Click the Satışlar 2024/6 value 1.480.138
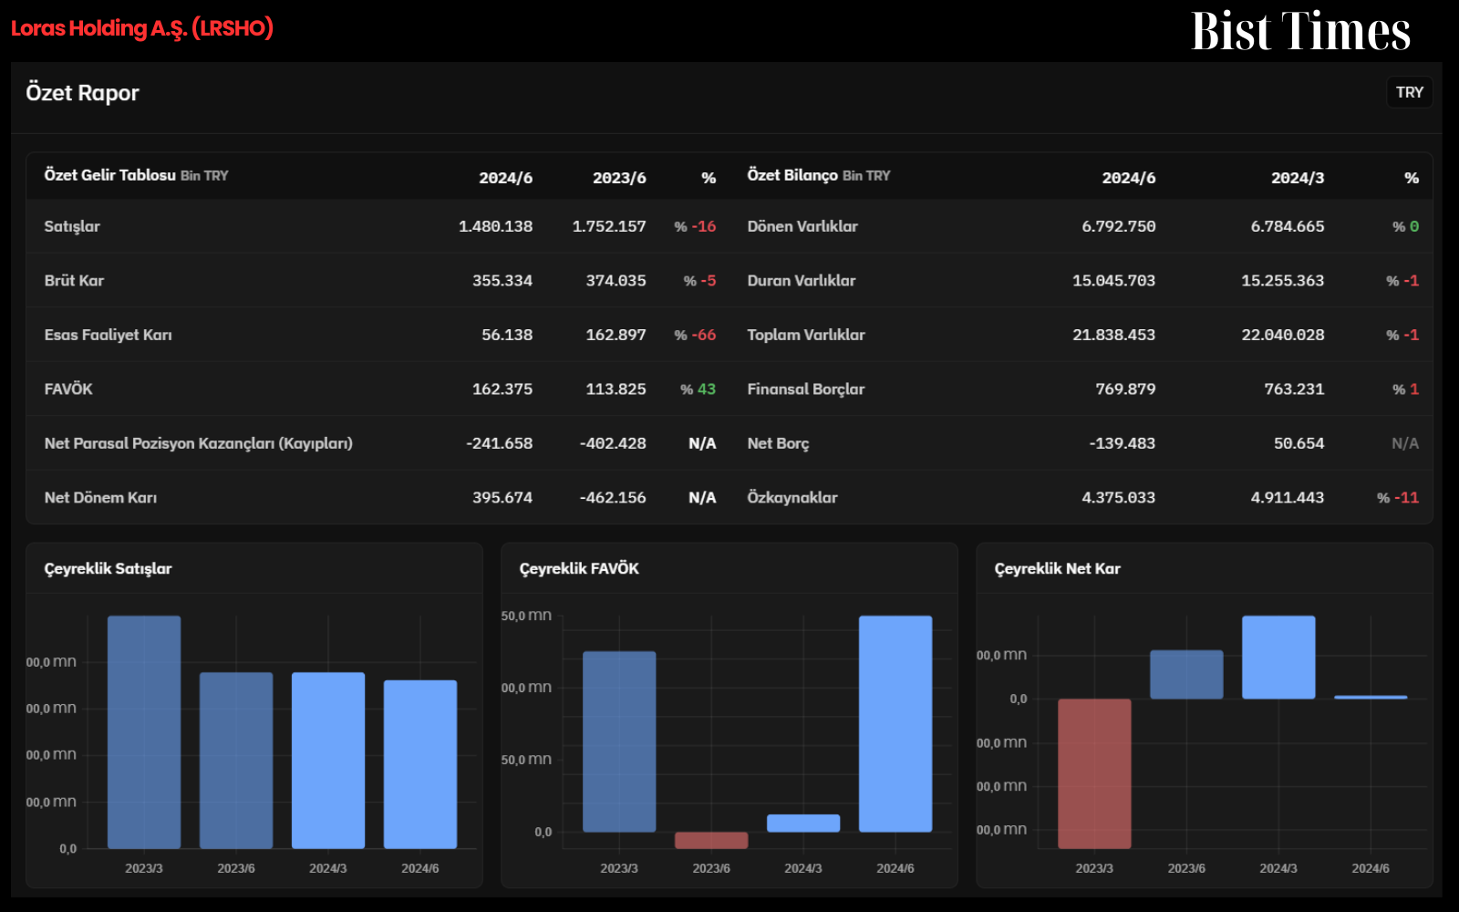This screenshot has height=912, width=1459. coord(495,226)
